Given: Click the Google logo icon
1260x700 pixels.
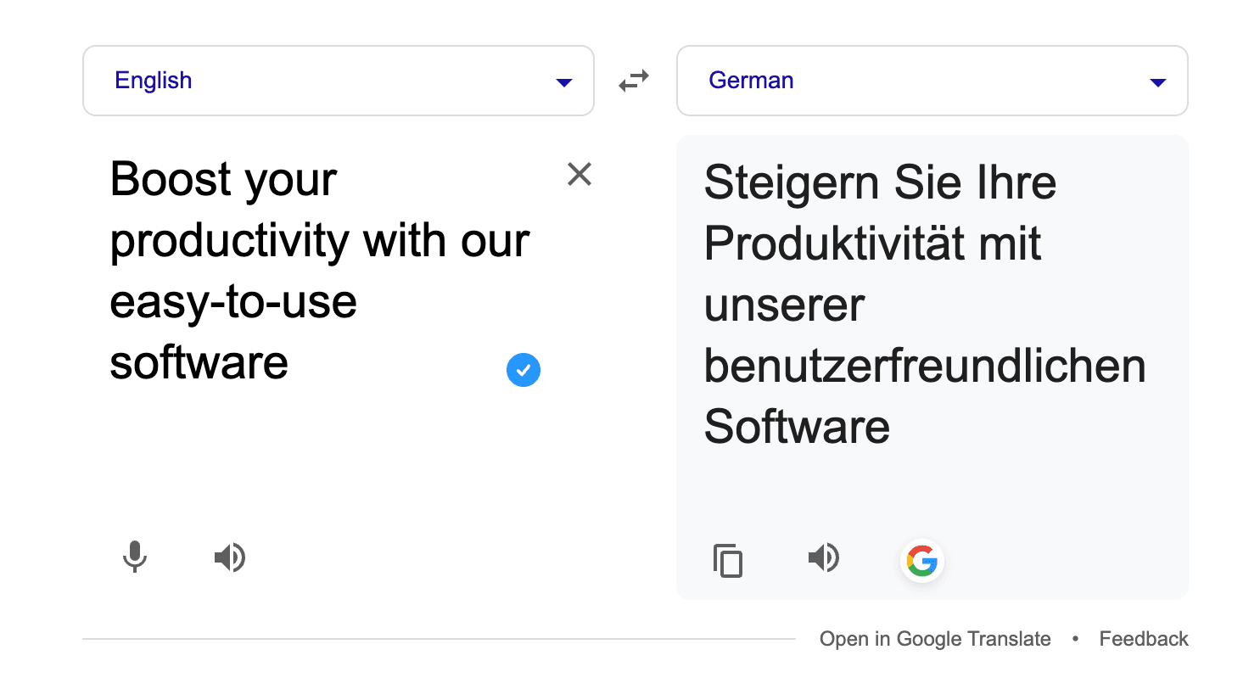Looking at the screenshot, I should pos(921,561).
